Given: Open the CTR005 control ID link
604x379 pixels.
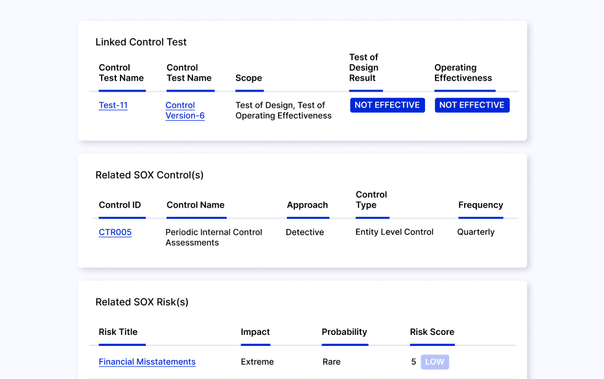Looking at the screenshot, I should [x=115, y=232].
